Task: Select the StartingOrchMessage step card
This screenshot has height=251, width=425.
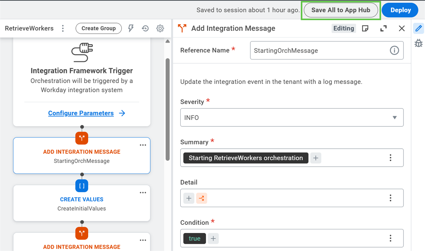Action: coord(82,156)
